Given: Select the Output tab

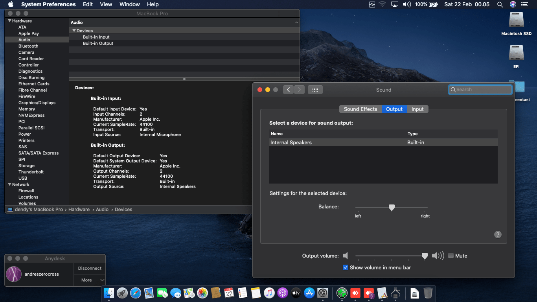Looking at the screenshot, I should (394, 109).
